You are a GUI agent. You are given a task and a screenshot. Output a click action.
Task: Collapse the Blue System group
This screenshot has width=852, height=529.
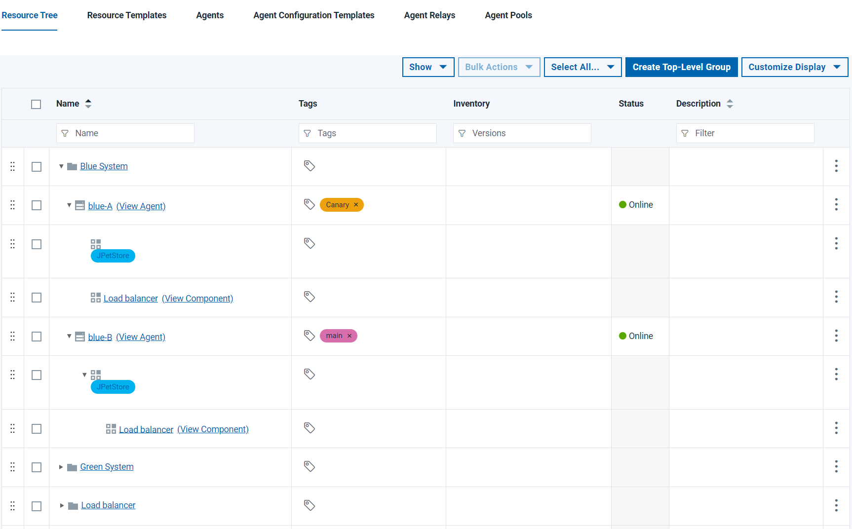(61, 166)
